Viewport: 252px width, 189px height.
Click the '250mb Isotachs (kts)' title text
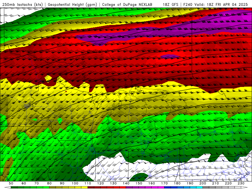(22, 4)
